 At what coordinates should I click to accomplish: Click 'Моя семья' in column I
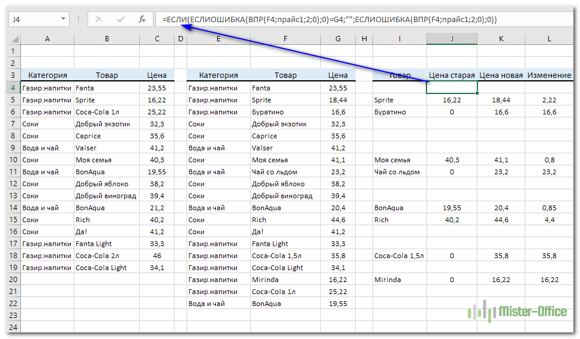click(392, 160)
